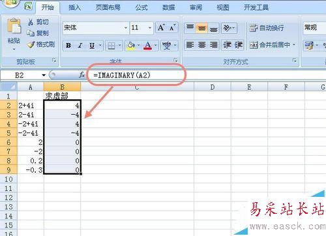Align text right

point(213,45)
